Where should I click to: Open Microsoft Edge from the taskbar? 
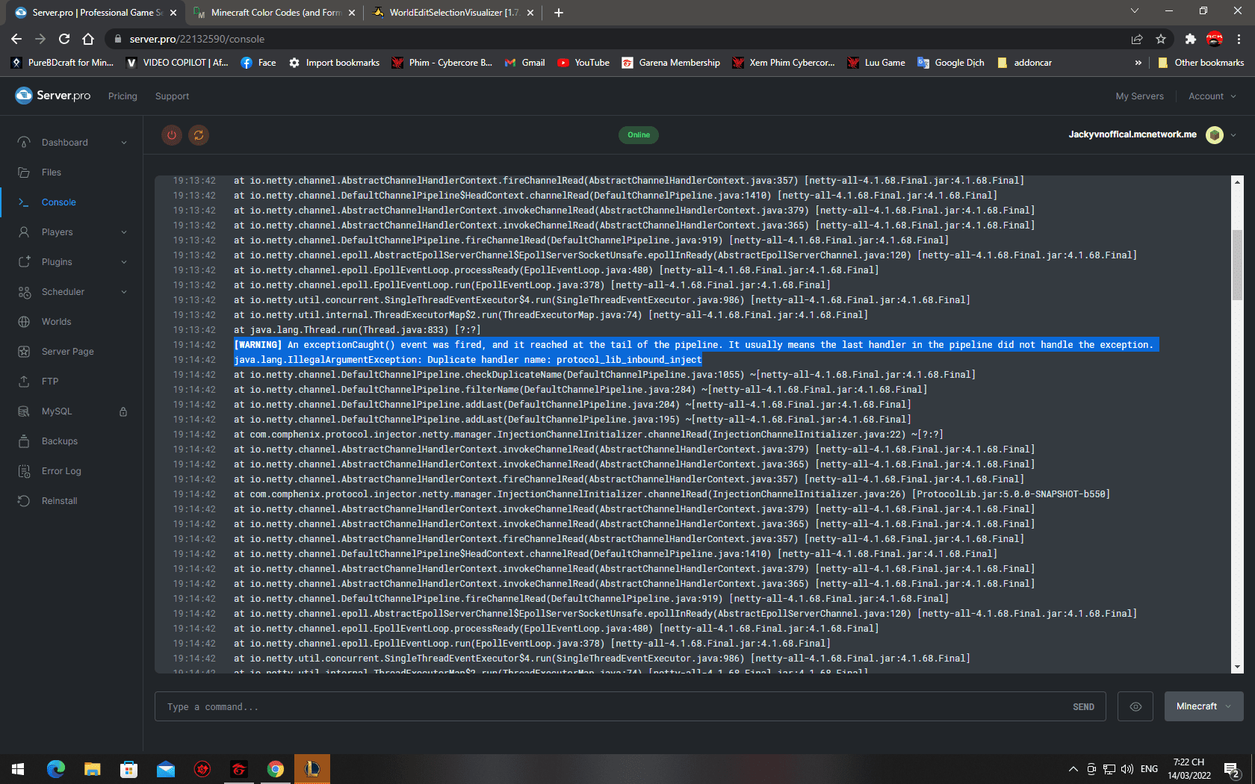pyautogui.click(x=56, y=769)
